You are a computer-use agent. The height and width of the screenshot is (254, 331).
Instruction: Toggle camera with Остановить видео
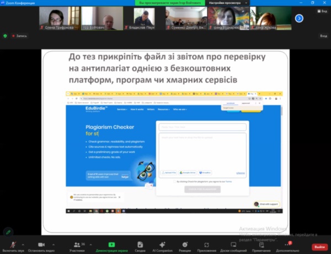click(x=42, y=245)
